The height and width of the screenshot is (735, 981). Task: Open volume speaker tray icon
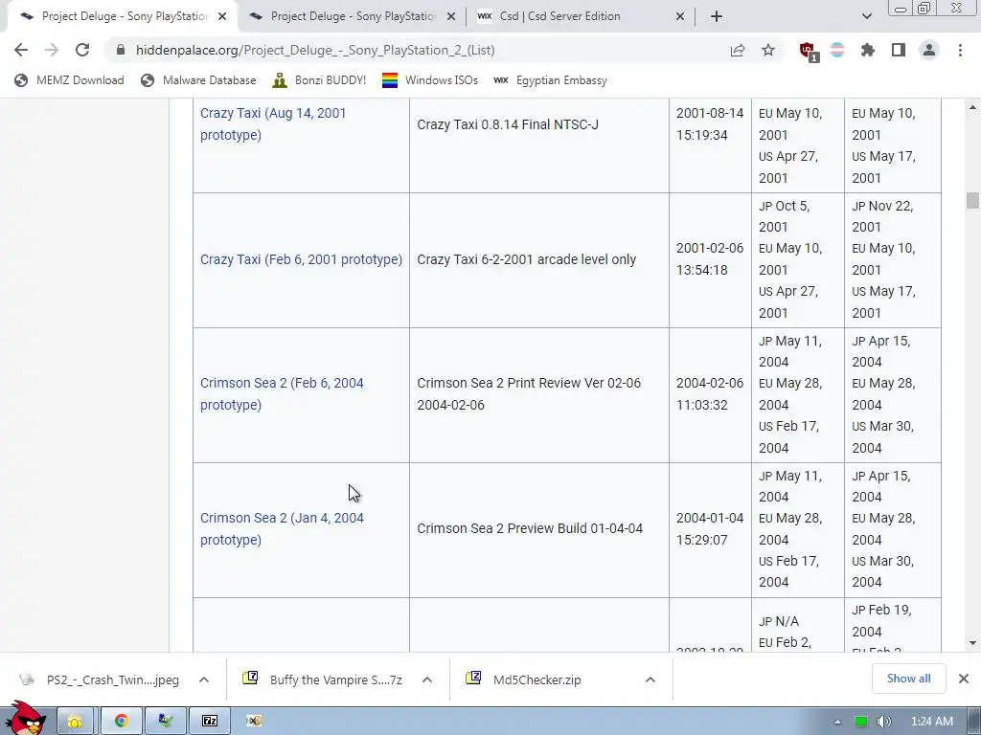(x=884, y=722)
